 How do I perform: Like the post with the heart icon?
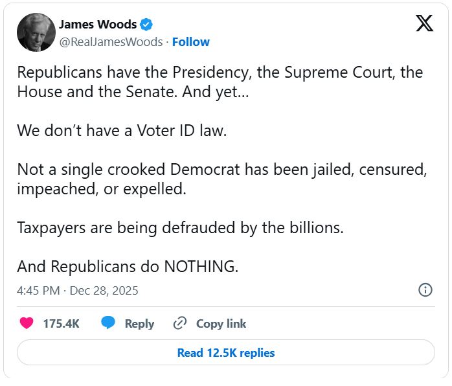pyautogui.click(x=27, y=323)
